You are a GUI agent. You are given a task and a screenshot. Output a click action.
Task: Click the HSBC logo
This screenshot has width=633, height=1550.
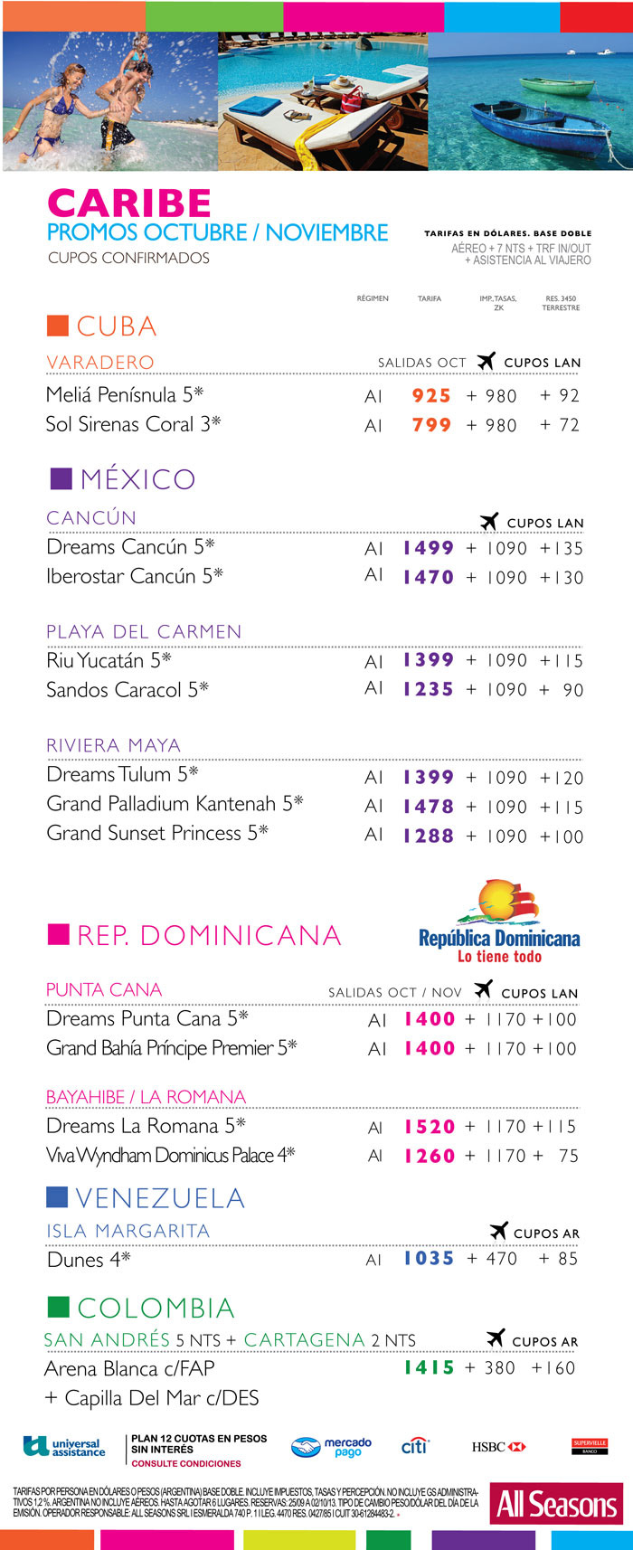tap(498, 1447)
